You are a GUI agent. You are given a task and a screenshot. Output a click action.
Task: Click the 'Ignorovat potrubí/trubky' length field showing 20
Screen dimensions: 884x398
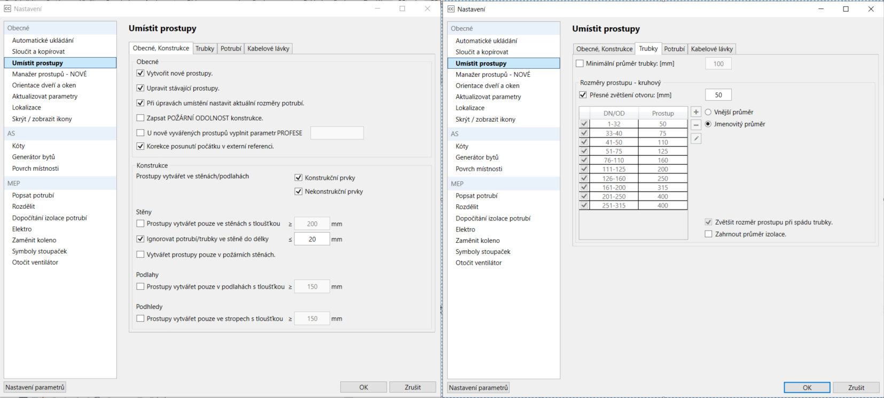(312, 240)
